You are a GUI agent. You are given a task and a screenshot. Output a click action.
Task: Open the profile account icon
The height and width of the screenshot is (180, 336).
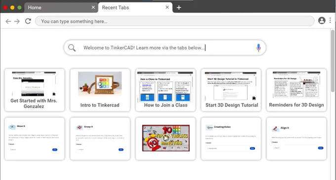322,21
